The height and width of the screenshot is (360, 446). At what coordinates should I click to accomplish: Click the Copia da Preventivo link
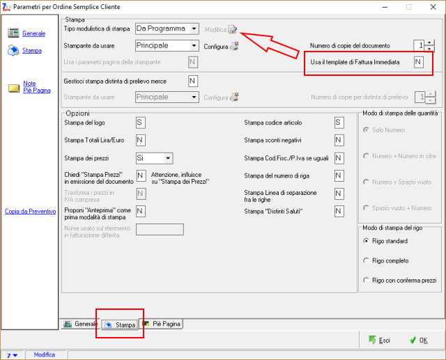[x=30, y=211]
